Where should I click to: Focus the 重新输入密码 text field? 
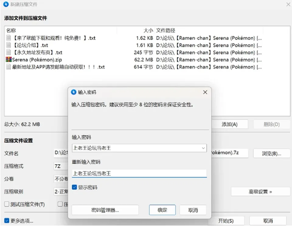point(139,173)
